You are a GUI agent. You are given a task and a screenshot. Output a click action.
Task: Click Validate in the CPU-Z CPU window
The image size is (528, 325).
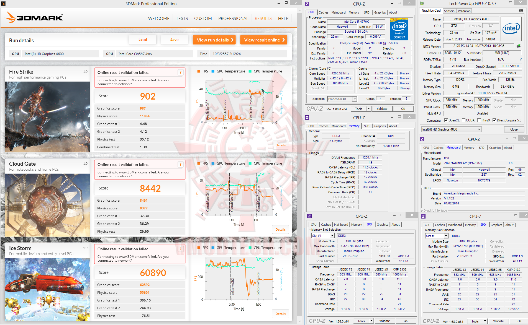(x=382, y=109)
